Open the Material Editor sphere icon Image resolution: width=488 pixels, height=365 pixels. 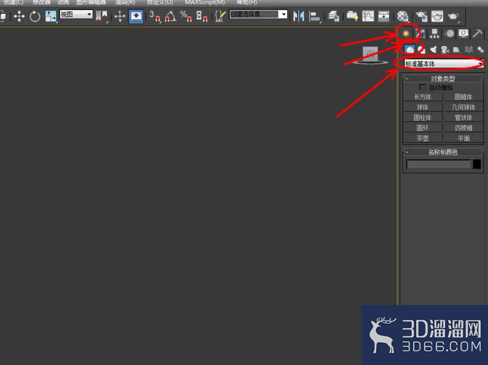(x=403, y=16)
